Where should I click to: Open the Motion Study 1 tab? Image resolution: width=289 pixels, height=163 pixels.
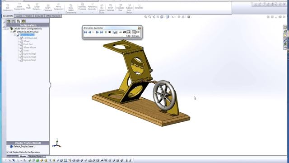click(x=37, y=157)
